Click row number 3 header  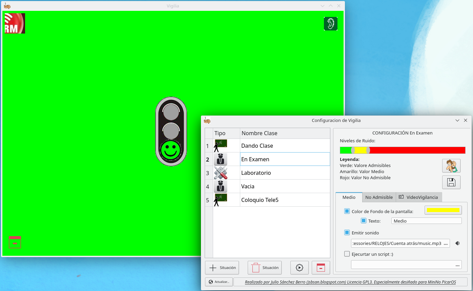[x=209, y=173]
